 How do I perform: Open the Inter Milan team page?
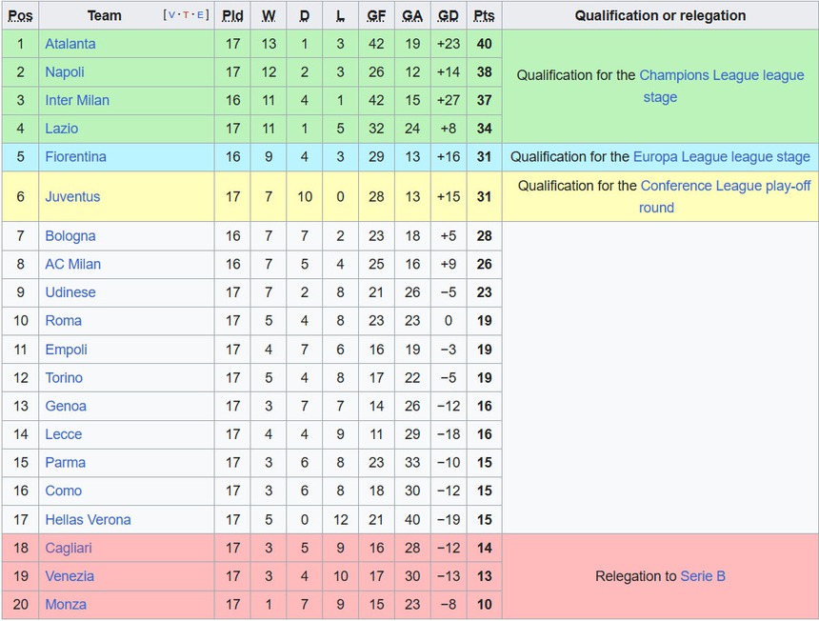pyautogui.click(x=77, y=100)
